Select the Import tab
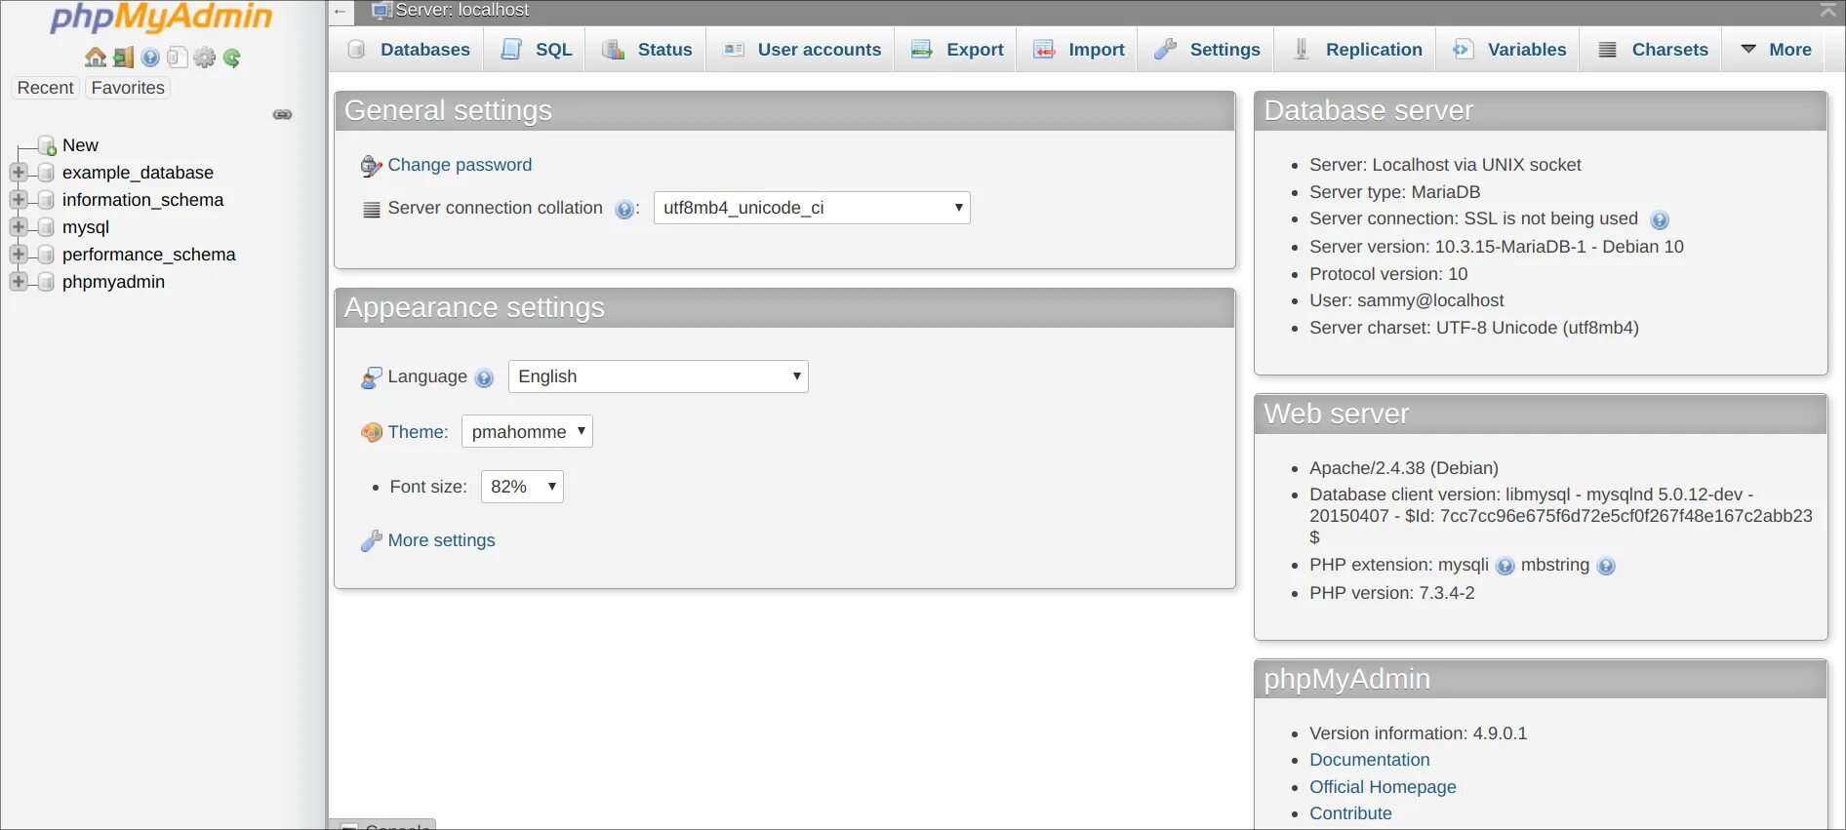This screenshot has width=1846, height=830. click(x=1079, y=50)
